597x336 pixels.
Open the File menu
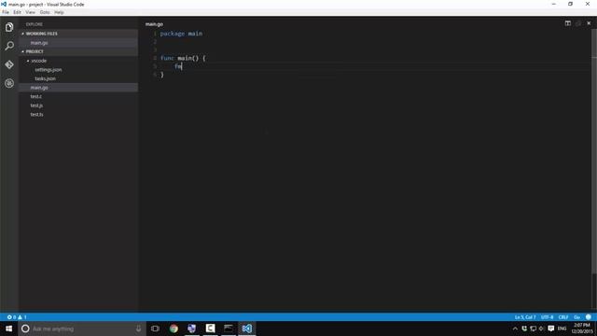click(6, 12)
